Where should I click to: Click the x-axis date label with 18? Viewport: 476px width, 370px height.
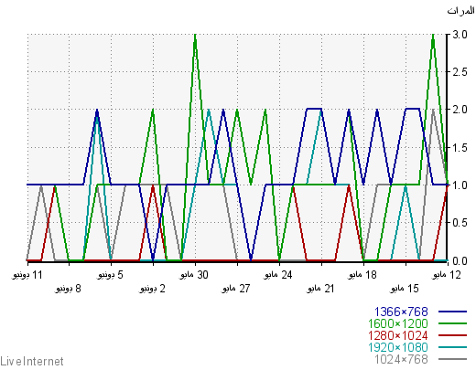[362, 275]
